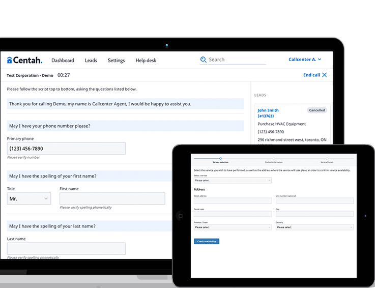The image size is (375, 288).
Task: Click the End call link
Action: point(311,75)
